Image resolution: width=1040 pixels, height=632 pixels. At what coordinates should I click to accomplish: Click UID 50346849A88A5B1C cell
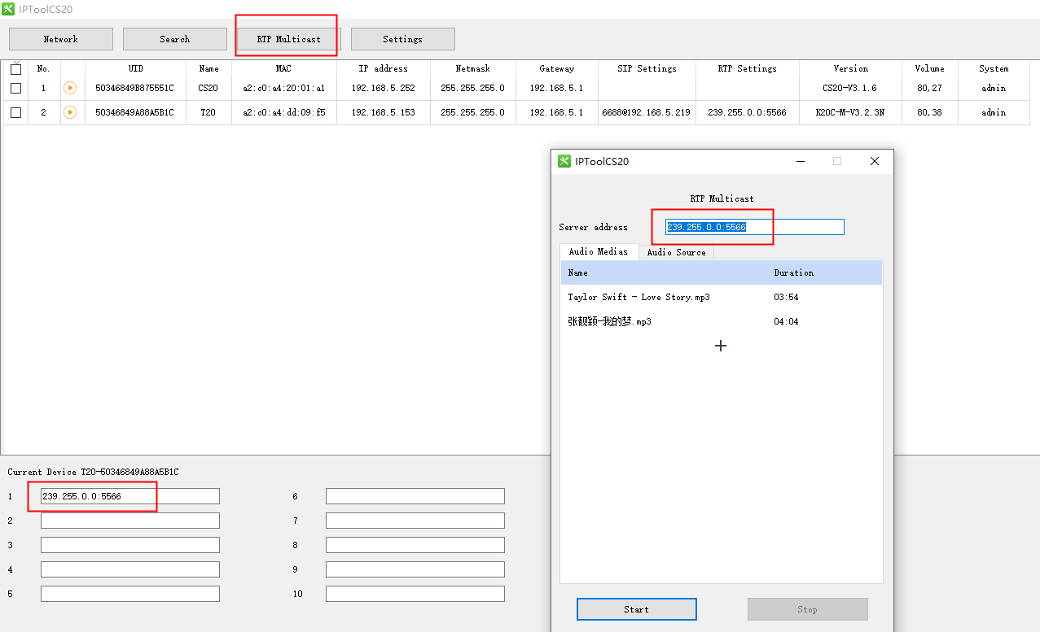(x=135, y=112)
